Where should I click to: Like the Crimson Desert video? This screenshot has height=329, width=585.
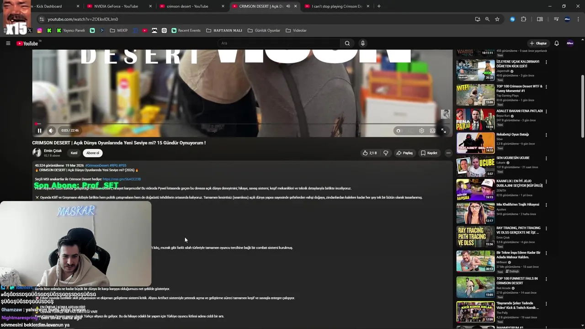[x=370, y=153]
